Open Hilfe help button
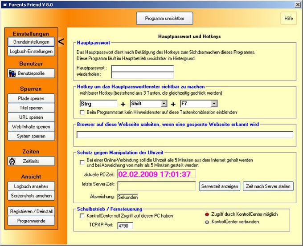 point(288,18)
